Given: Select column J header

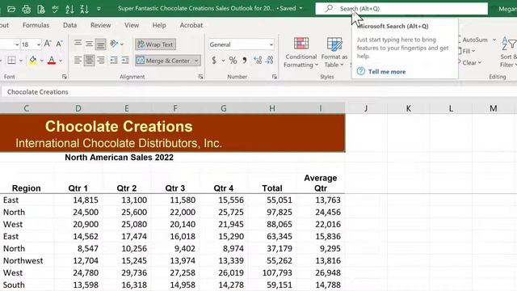Looking at the screenshot, I should click(x=366, y=108).
